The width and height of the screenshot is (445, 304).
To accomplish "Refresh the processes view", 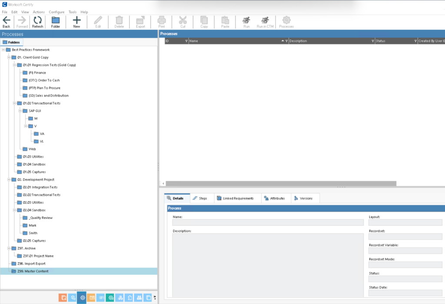I will 37,22.
